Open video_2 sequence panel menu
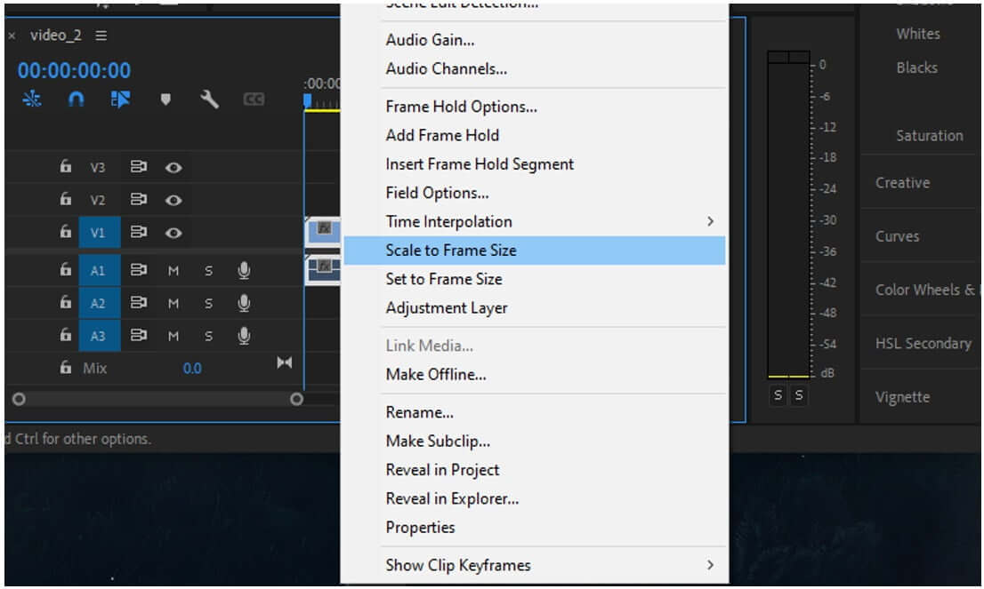This screenshot has height=589, width=984. (101, 36)
